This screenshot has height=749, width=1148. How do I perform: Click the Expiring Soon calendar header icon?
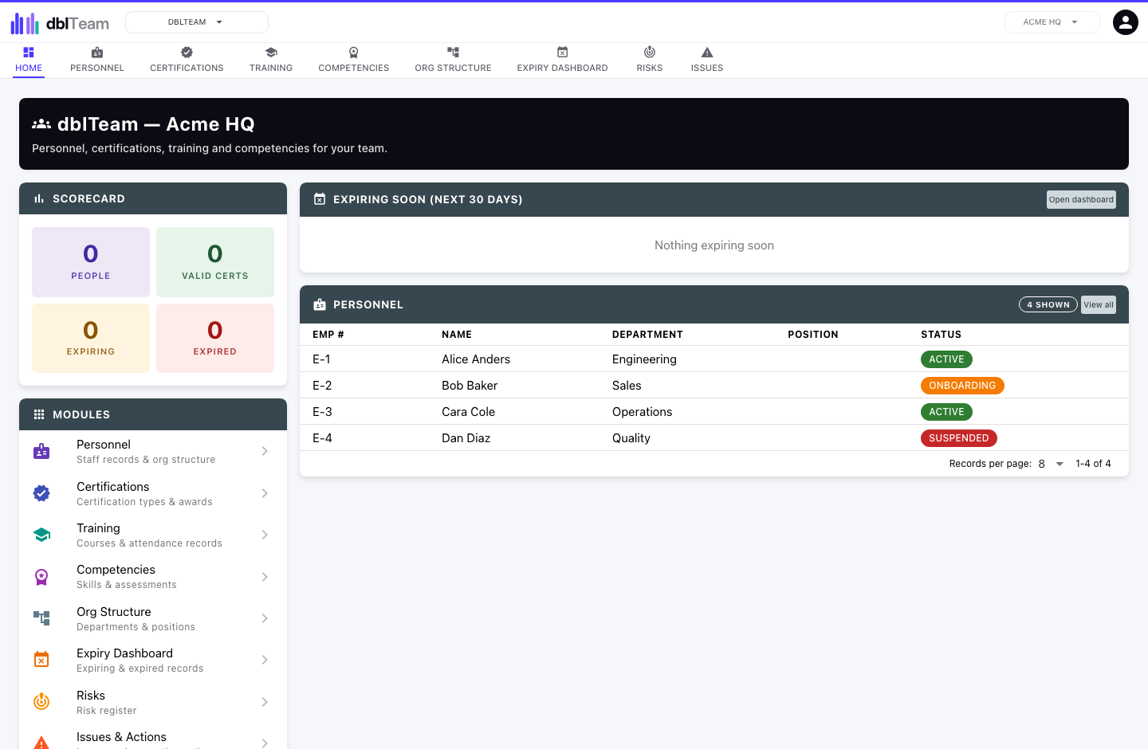[x=320, y=199]
